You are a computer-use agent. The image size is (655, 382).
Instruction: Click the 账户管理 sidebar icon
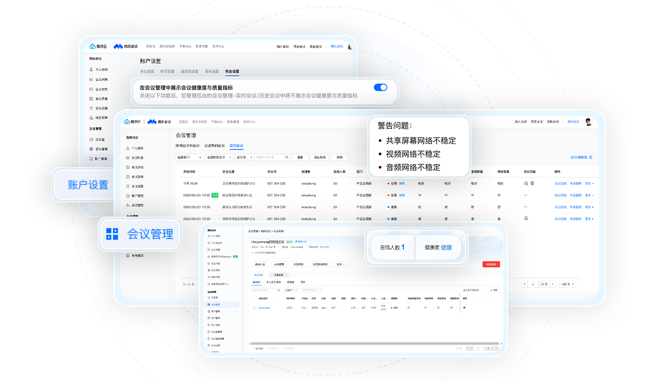click(128, 196)
